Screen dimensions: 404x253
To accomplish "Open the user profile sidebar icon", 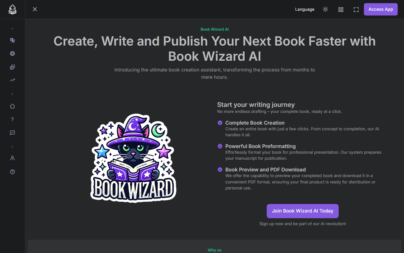I will pyautogui.click(x=12, y=158).
